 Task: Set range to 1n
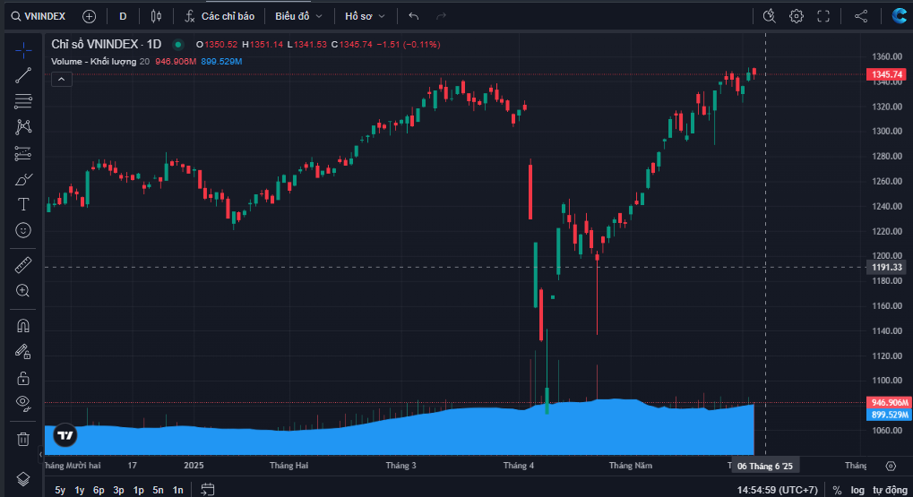click(x=178, y=490)
